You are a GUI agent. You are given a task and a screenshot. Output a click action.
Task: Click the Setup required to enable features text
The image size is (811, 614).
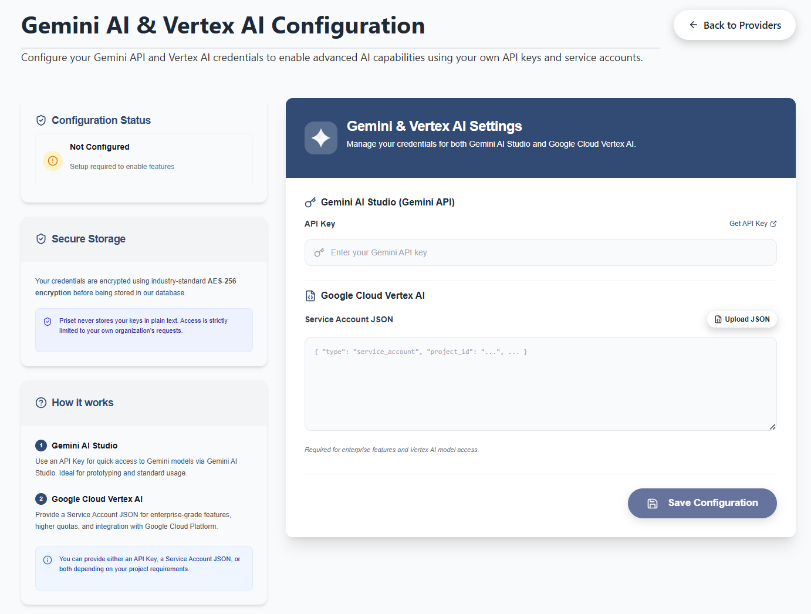(x=122, y=167)
